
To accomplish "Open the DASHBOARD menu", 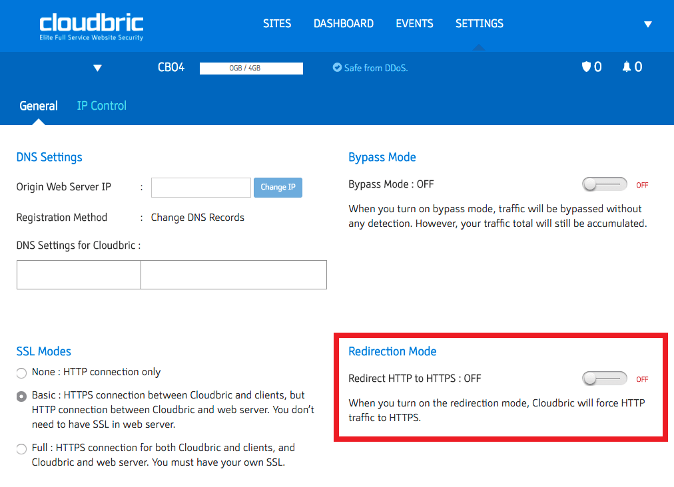I will [344, 24].
